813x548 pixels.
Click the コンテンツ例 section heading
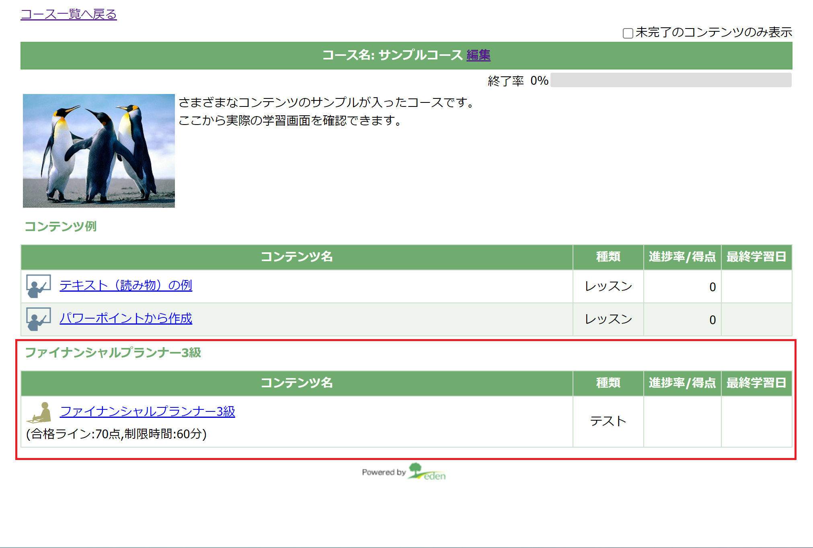click(61, 226)
